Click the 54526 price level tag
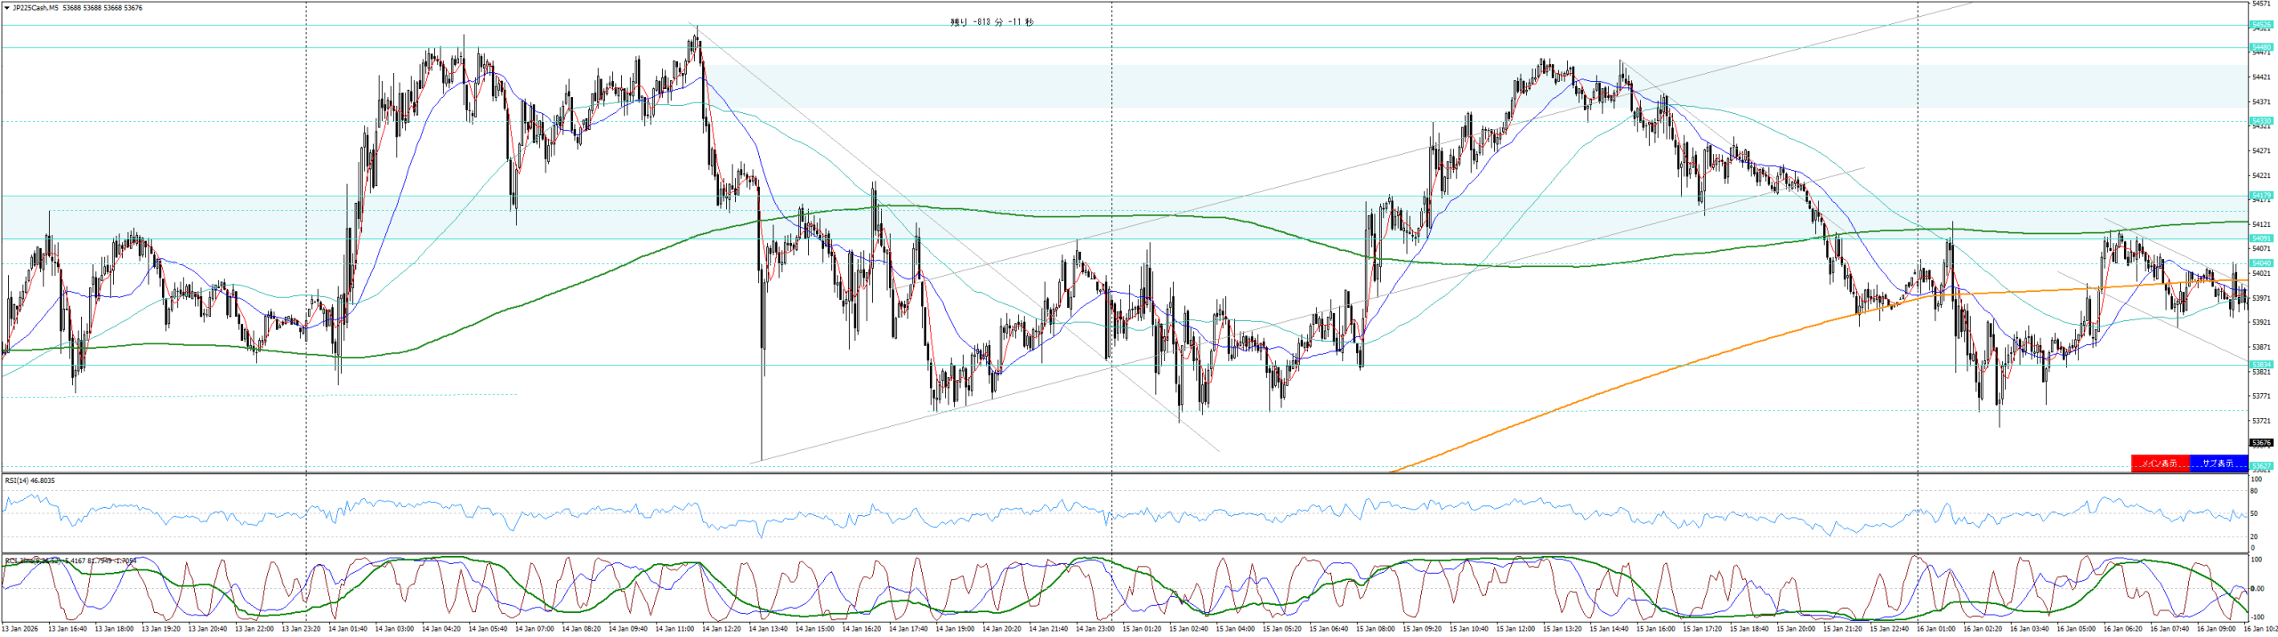 click(x=2261, y=25)
